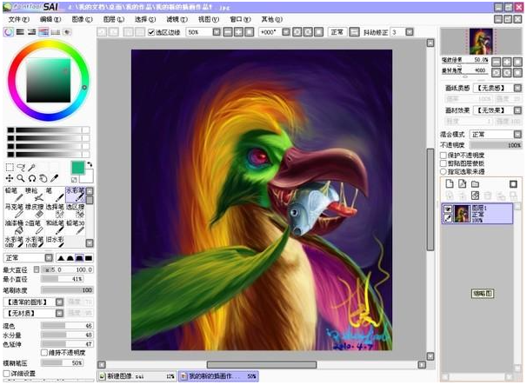This screenshot has height=385, width=527.
Task: Activate the move tool
Action: point(10,178)
